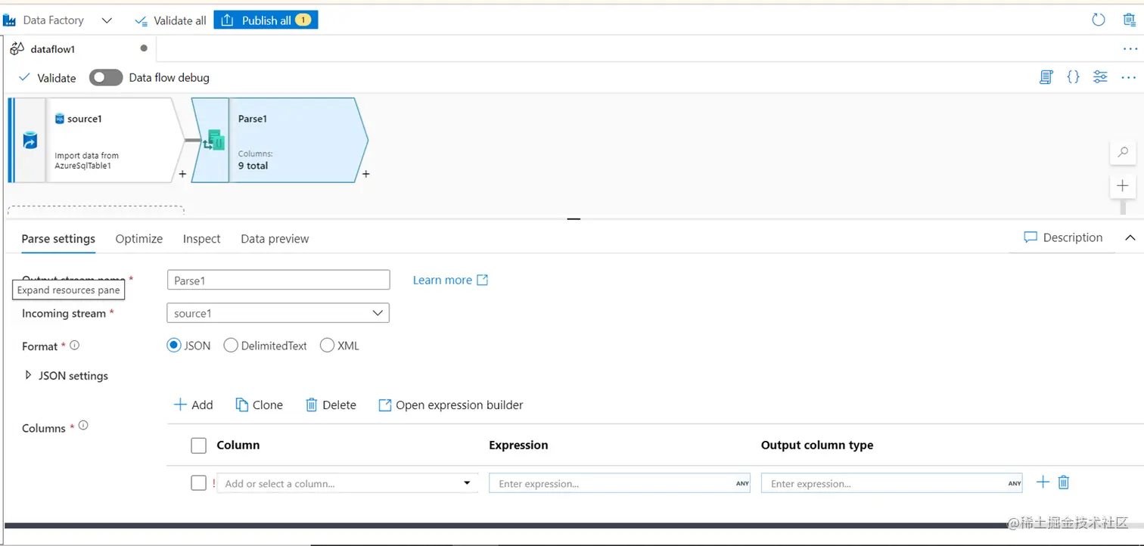
Task: Click the plus icon in the column row
Action: tap(1043, 482)
